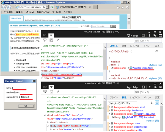Select element picker tool in lower F12 tools

45,92
